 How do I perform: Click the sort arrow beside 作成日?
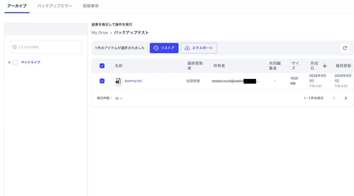coord(325,66)
